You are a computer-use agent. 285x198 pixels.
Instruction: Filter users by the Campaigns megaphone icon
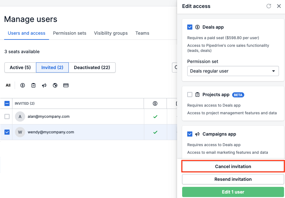(x=44, y=85)
